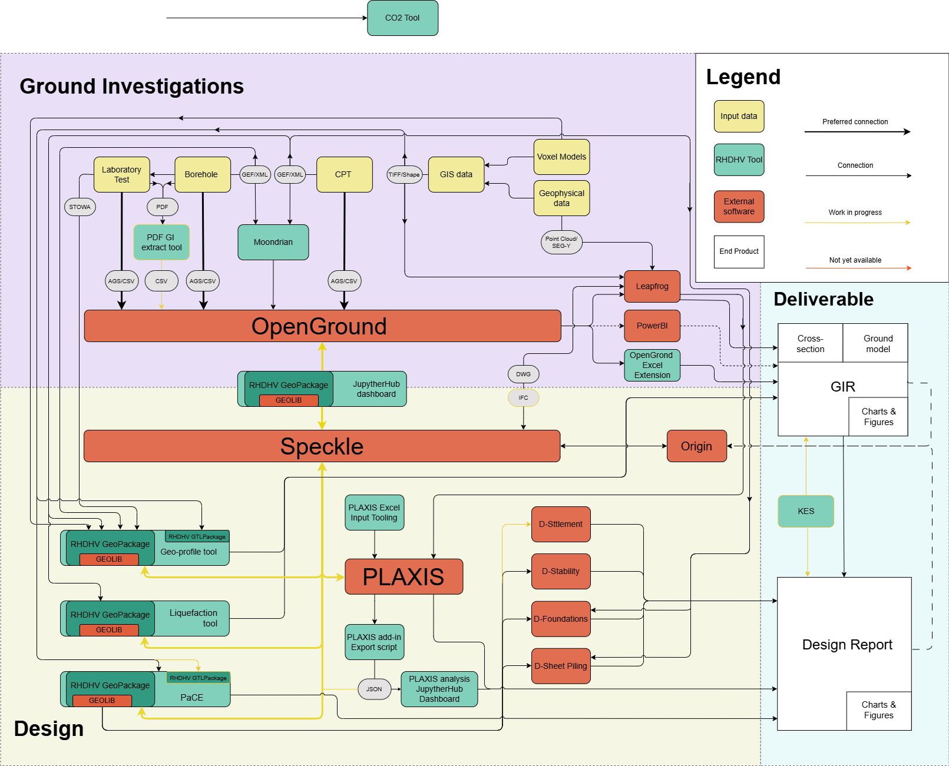This screenshot has height=766, width=949.
Task: Select the GIS data box
Action: tap(456, 174)
